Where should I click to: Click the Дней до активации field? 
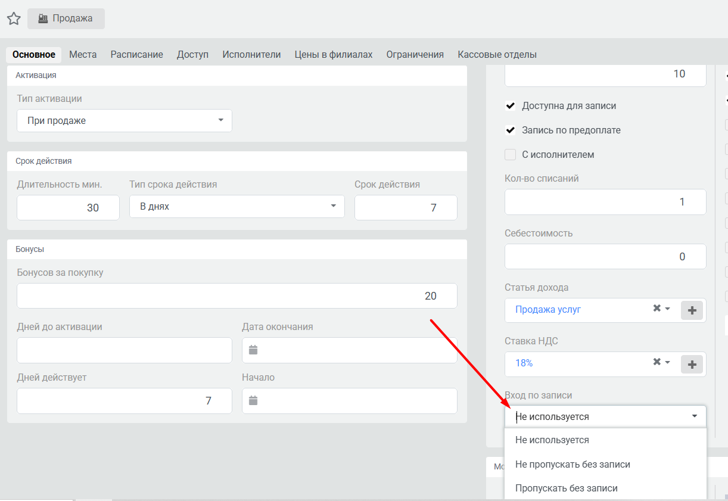125,350
